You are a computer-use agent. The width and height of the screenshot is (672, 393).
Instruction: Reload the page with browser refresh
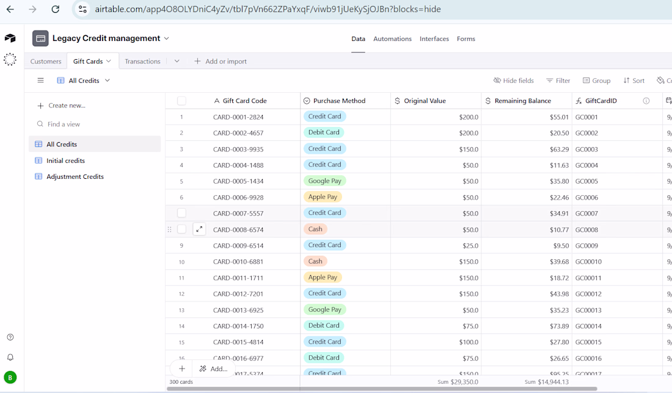pos(56,9)
